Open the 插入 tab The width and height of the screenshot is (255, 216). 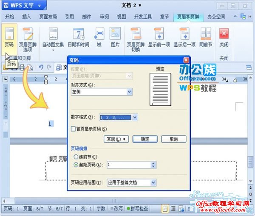click(x=26, y=17)
